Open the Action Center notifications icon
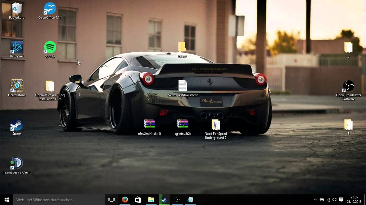Screen dimensions: 366x205 (341, 200)
